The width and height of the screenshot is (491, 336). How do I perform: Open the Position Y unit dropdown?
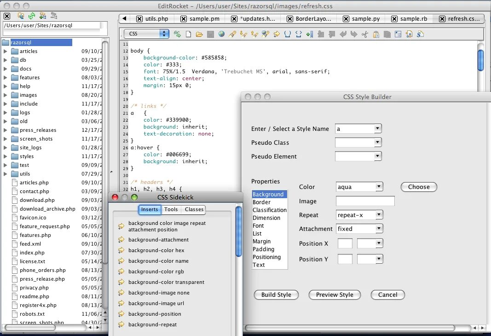(x=379, y=259)
